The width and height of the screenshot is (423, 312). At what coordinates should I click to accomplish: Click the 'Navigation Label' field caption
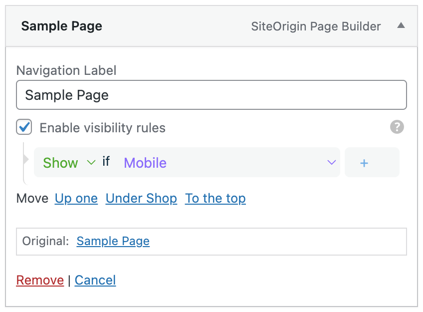pyautogui.click(x=66, y=70)
